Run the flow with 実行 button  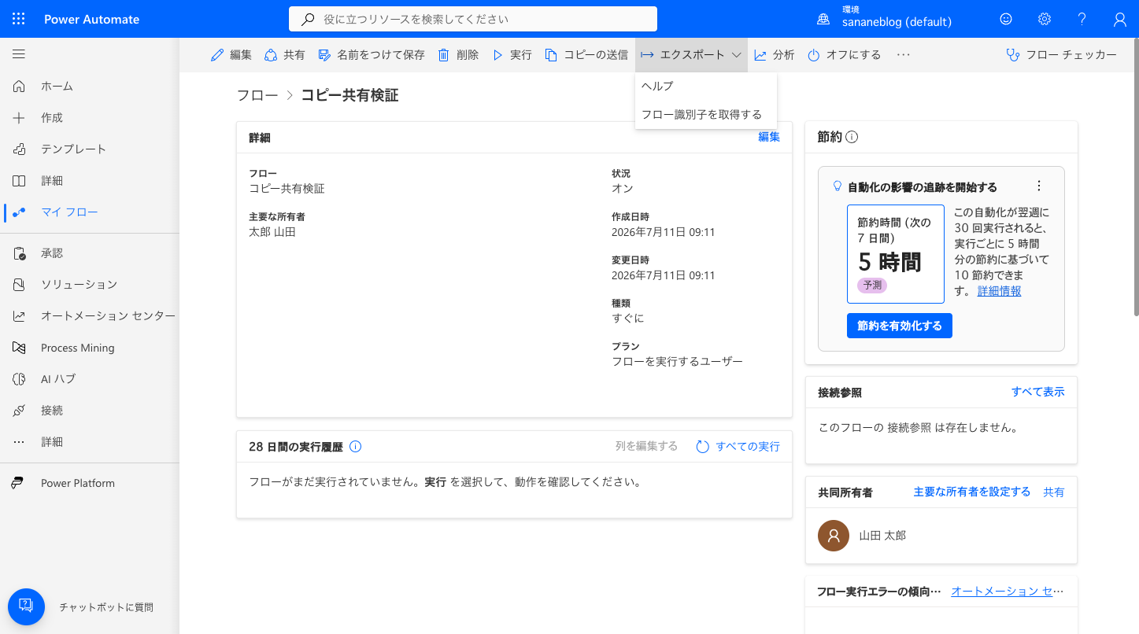512,55
